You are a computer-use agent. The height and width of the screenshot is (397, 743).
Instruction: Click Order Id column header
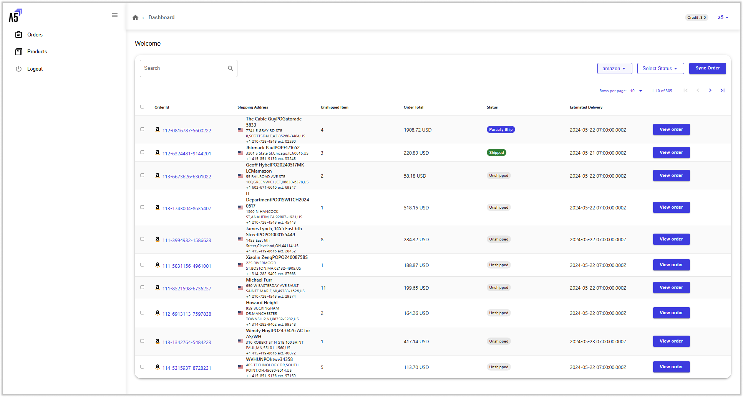point(162,107)
